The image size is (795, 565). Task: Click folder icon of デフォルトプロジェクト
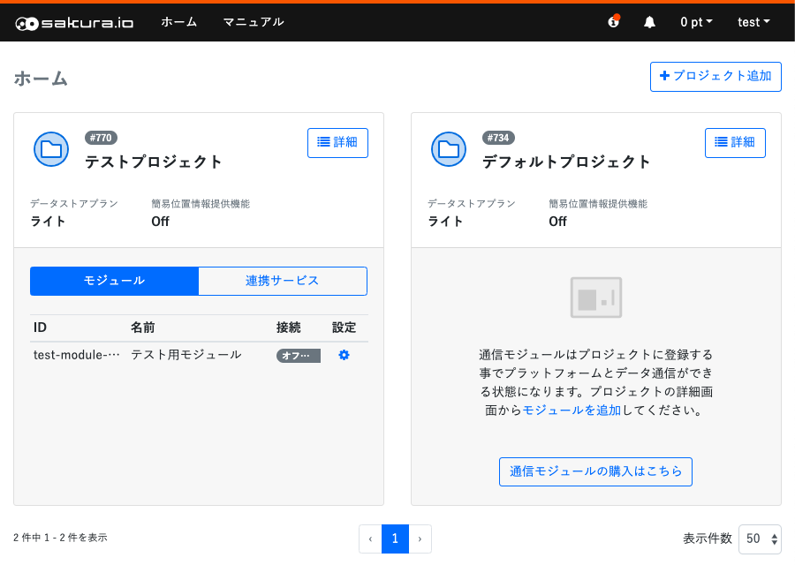point(449,149)
